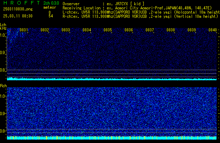Viewport: 220px width, 143px height.
Task: Click the 0831 time marker
Action: pyautogui.click(x=24, y=30)
